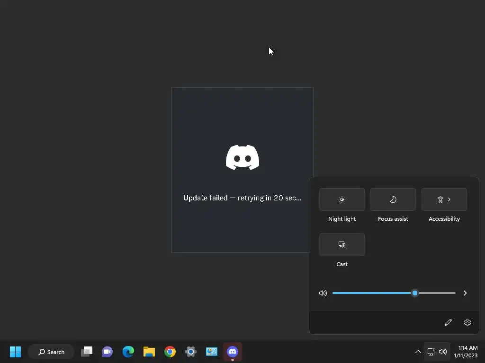
Task: Click the Update failed retry message
Action: point(242,198)
